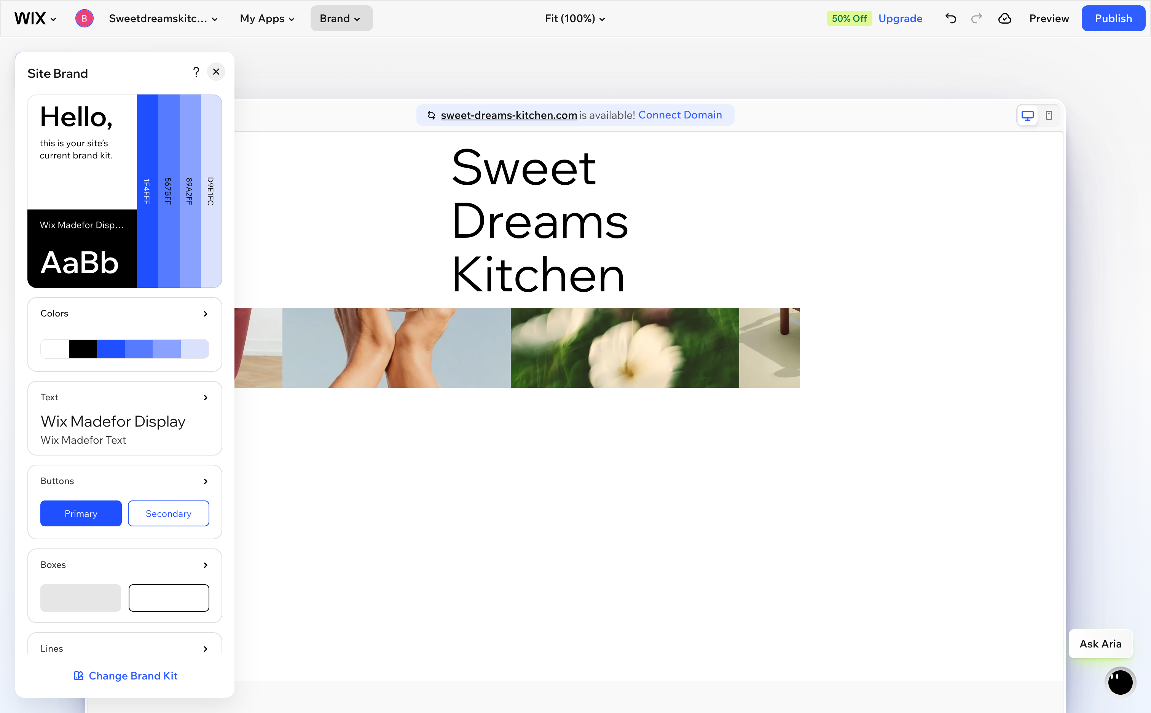Screen dimensions: 1151x713
Task: Click the 50% Off badge
Action: pyautogui.click(x=849, y=18)
